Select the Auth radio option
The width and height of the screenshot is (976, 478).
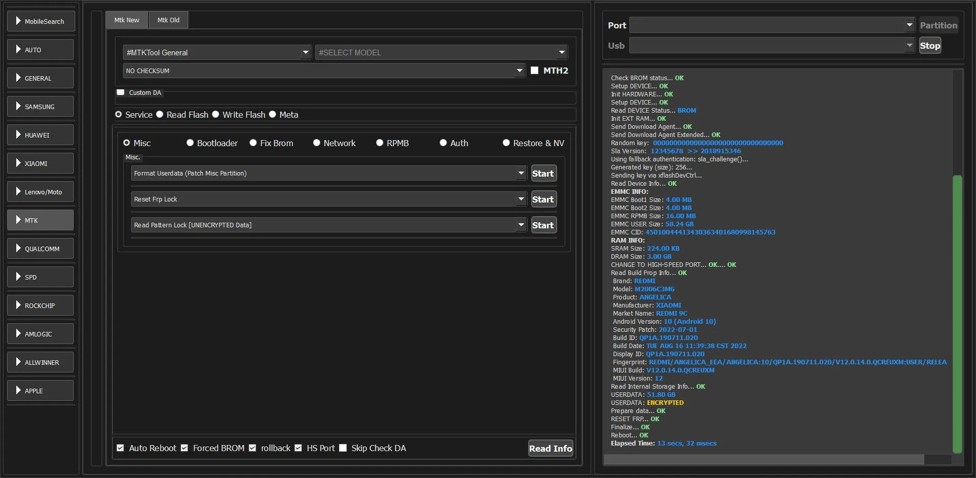point(443,143)
